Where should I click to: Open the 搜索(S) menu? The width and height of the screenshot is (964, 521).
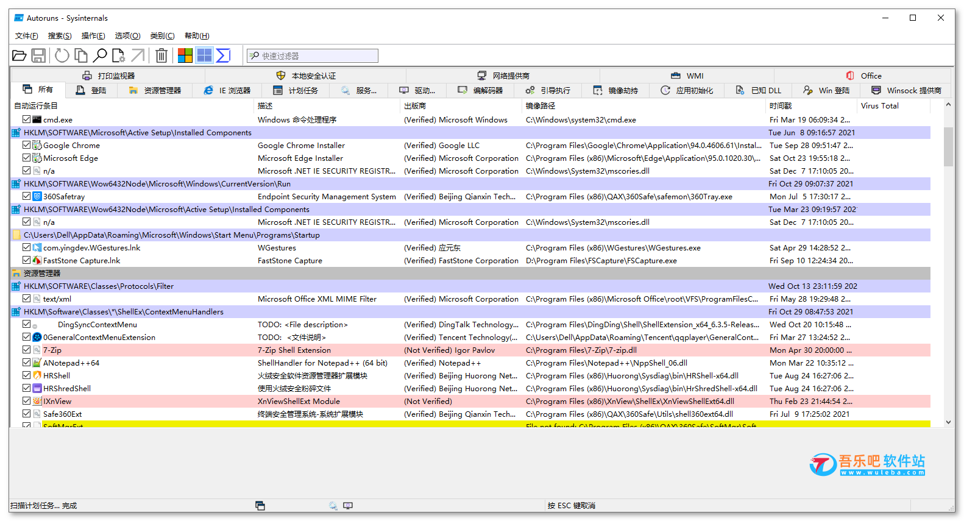pos(60,36)
